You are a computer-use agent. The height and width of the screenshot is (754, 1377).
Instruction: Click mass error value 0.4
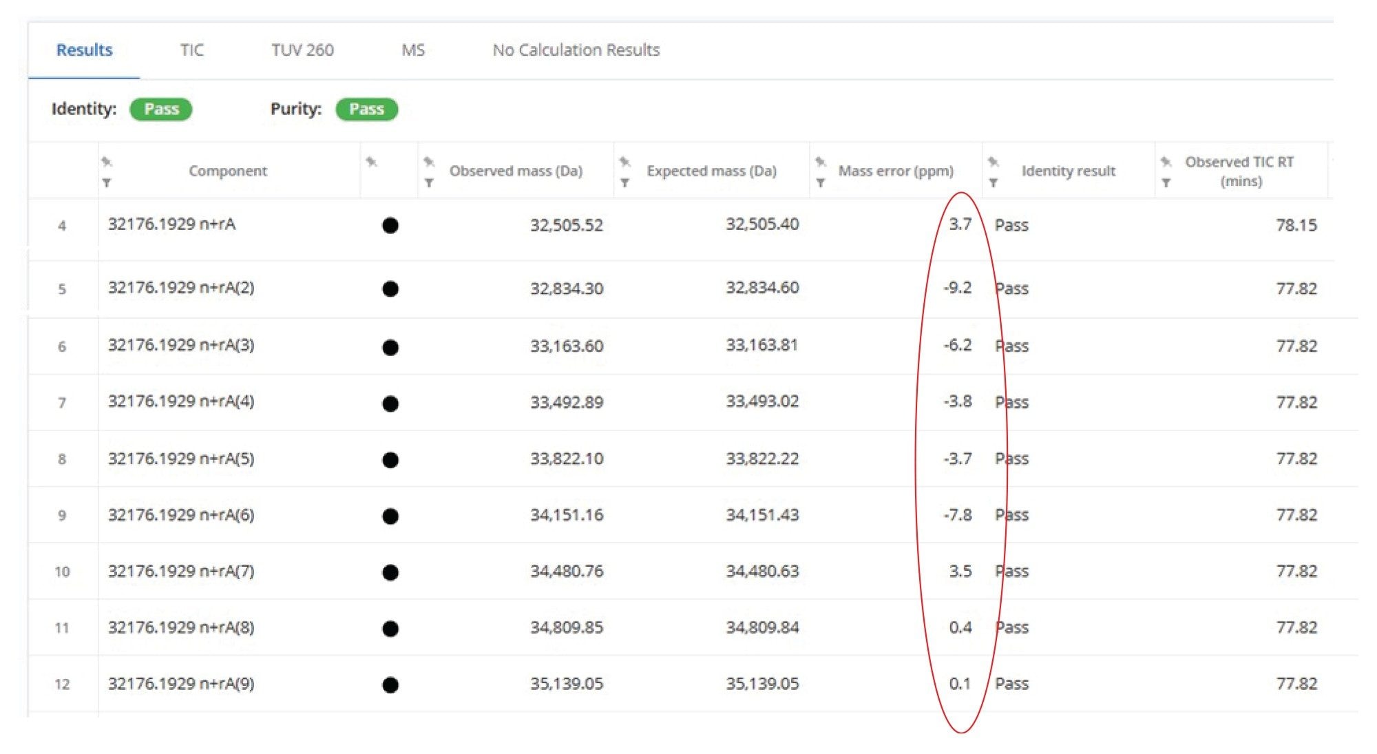[960, 627]
